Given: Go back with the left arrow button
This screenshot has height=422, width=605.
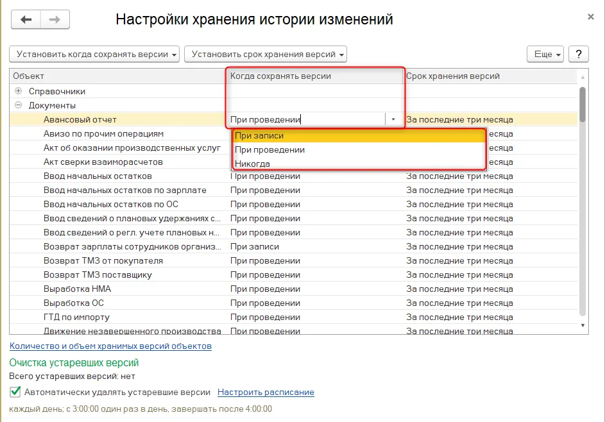Looking at the screenshot, I should point(26,19).
